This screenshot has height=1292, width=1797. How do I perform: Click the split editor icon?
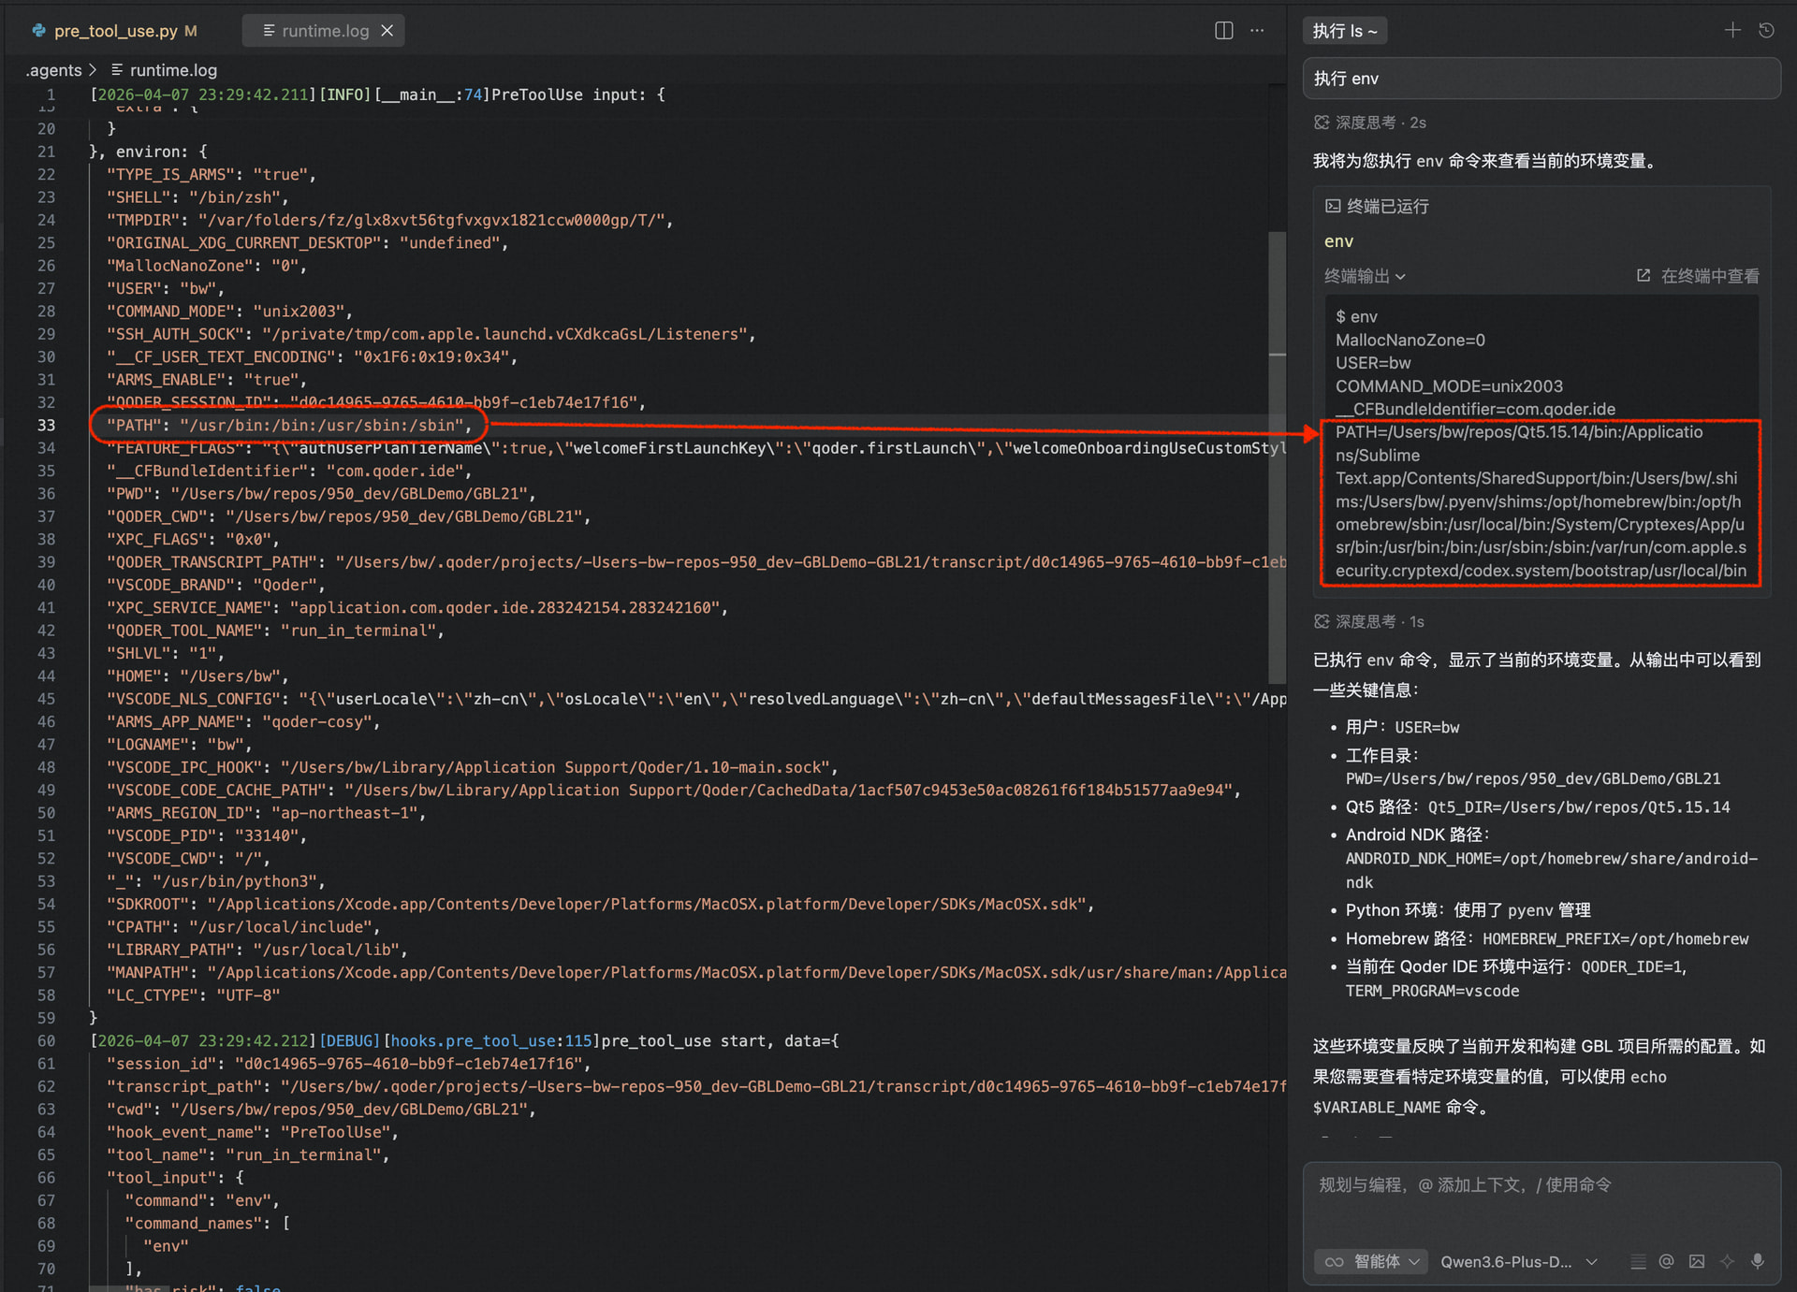tap(1223, 30)
